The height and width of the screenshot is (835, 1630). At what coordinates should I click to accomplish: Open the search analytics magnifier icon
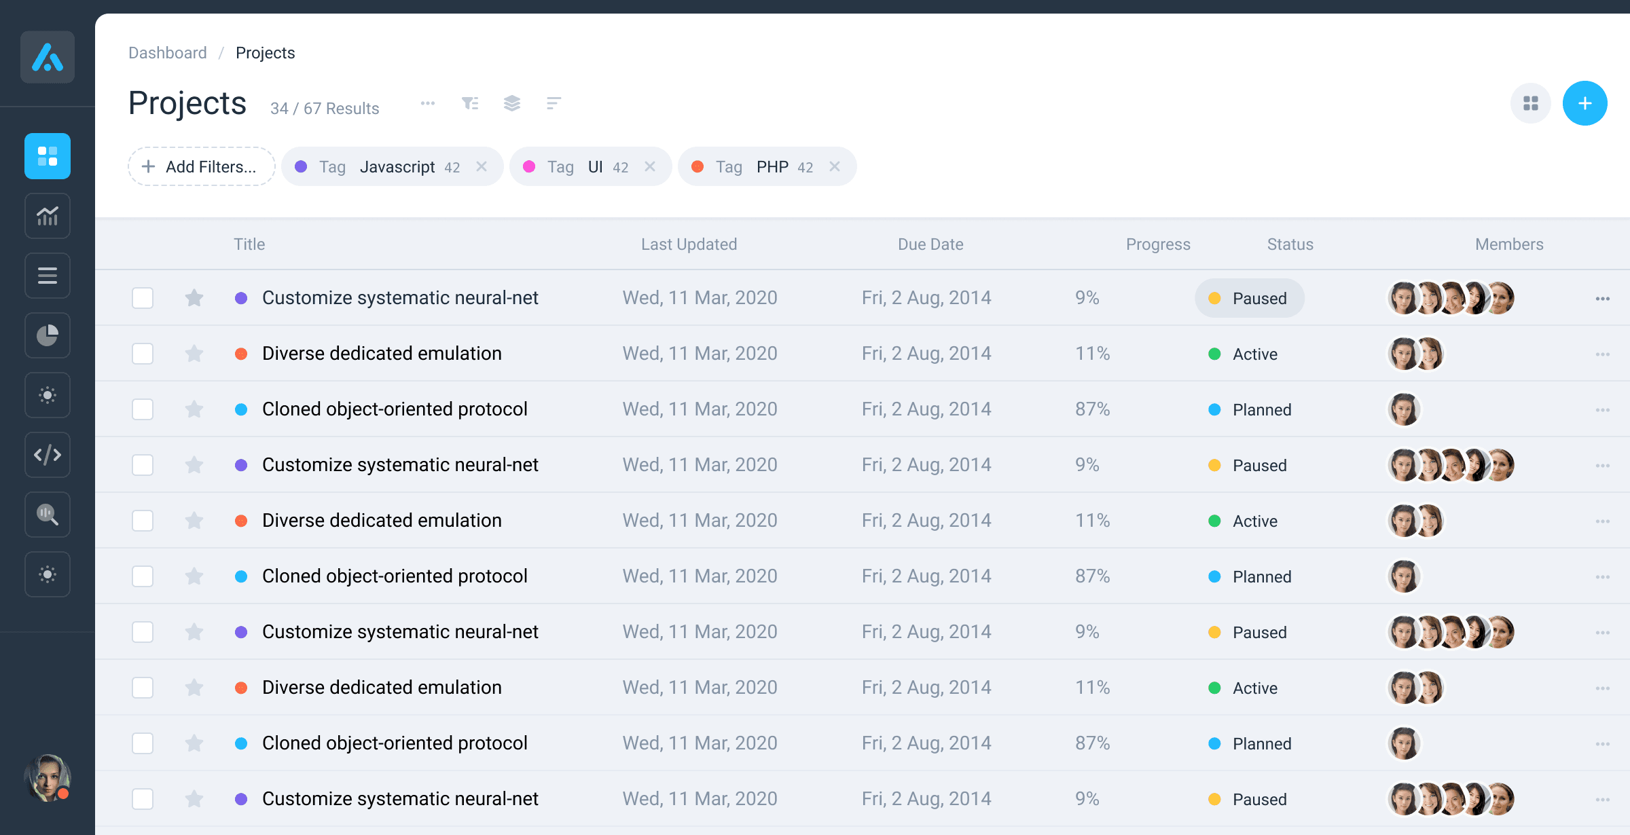pyautogui.click(x=48, y=515)
